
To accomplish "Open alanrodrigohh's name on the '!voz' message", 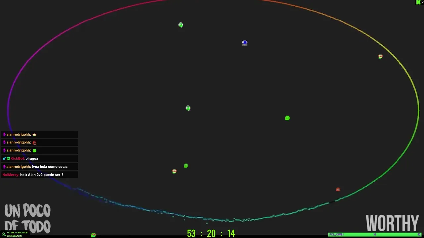I will coord(19,167).
